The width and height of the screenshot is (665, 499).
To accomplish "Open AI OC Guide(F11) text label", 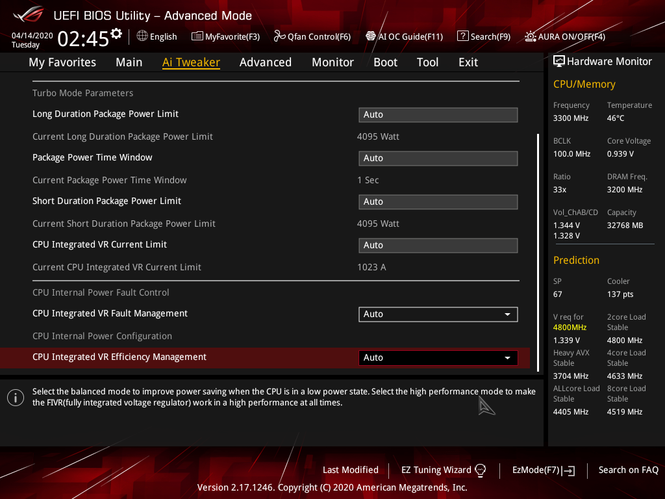I will [x=410, y=36].
